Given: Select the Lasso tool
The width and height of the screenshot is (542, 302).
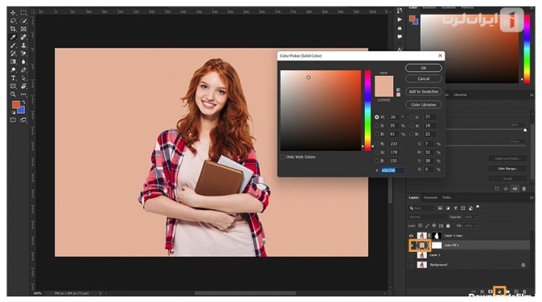Looking at the screenshot, I should (13, 21).
